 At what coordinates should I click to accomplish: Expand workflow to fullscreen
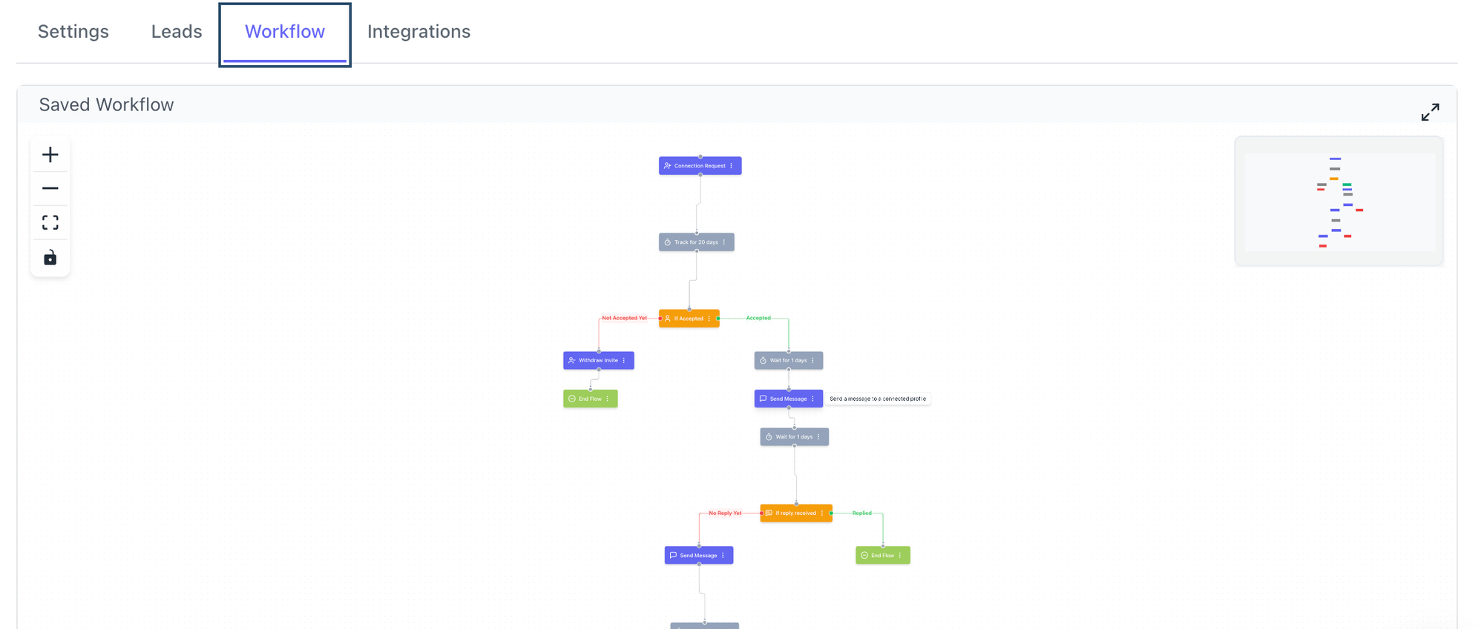coord(1430,112)
